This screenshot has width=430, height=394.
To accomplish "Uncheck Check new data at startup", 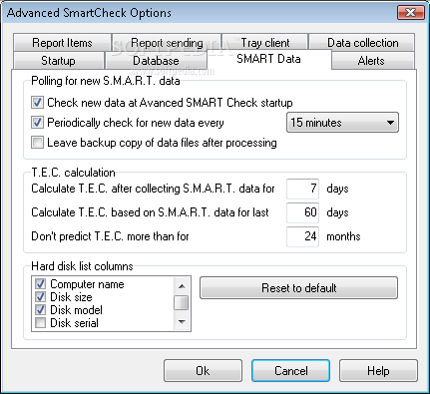I will (37, 103).
